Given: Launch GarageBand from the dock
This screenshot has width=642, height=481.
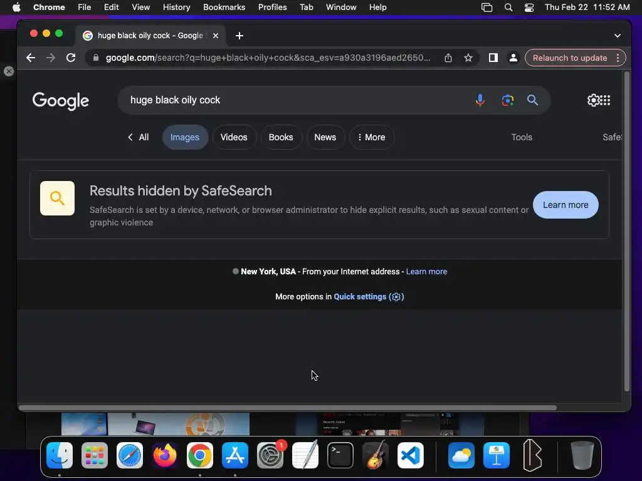Looking at the screenshot, I should pyautogui.click(x=376, y=455).
